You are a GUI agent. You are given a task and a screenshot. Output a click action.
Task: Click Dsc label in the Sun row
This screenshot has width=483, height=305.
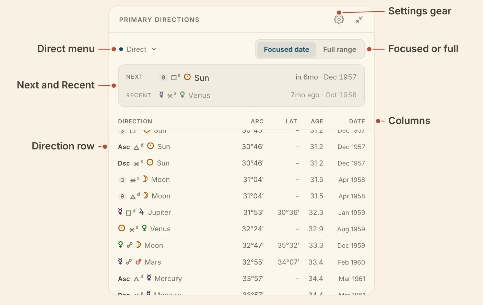pyautogui.click(x=124, y=163)
